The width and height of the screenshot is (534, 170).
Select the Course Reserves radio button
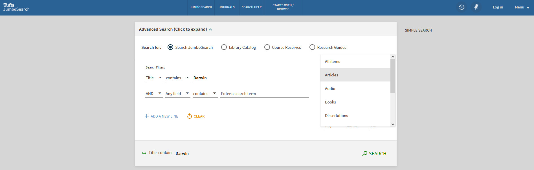tap(267, 47)
